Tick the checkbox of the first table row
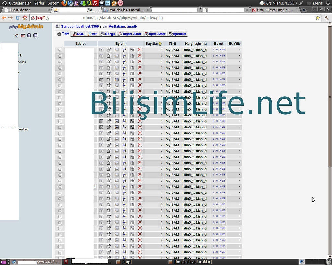This screenshot has height=265, width=332. 60,50
